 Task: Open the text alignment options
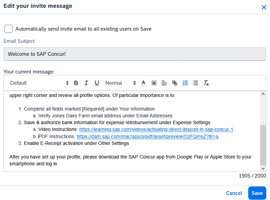pos(164,83)
